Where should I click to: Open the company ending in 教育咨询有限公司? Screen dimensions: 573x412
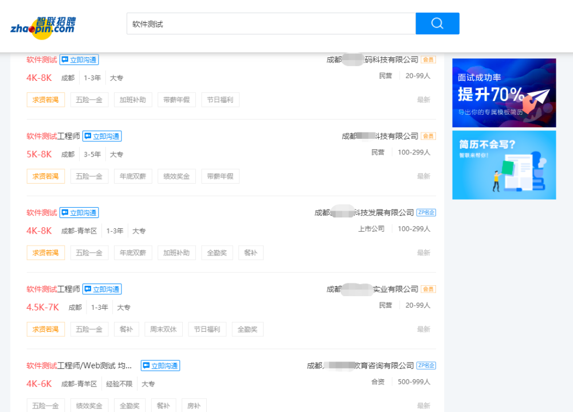click(x=360, y=366)
